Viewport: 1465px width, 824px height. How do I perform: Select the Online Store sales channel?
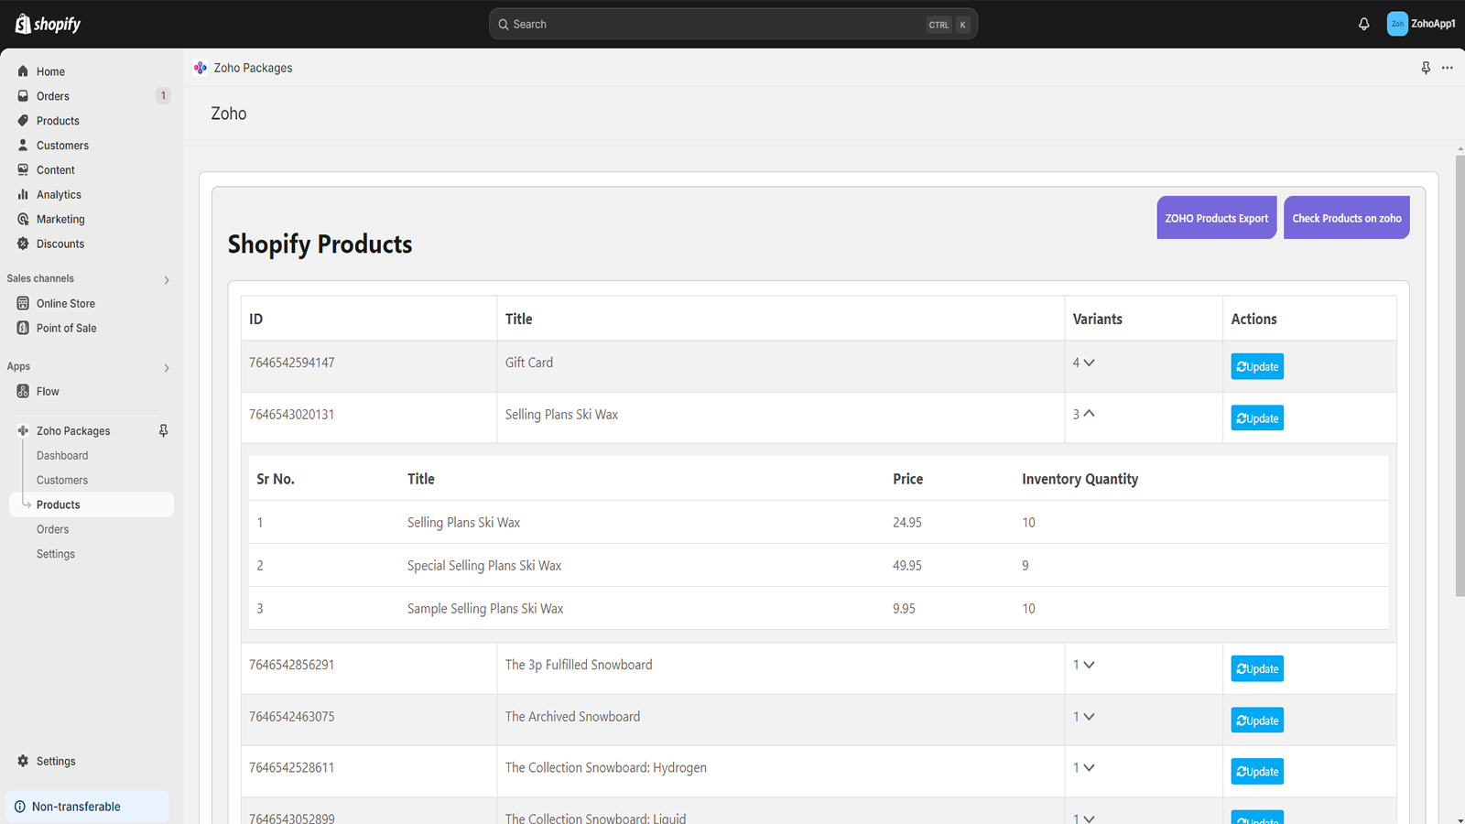65,303
